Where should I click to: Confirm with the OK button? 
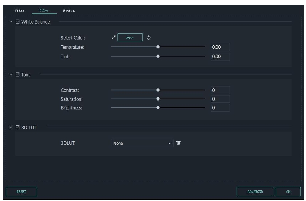(x=288, y=191)
